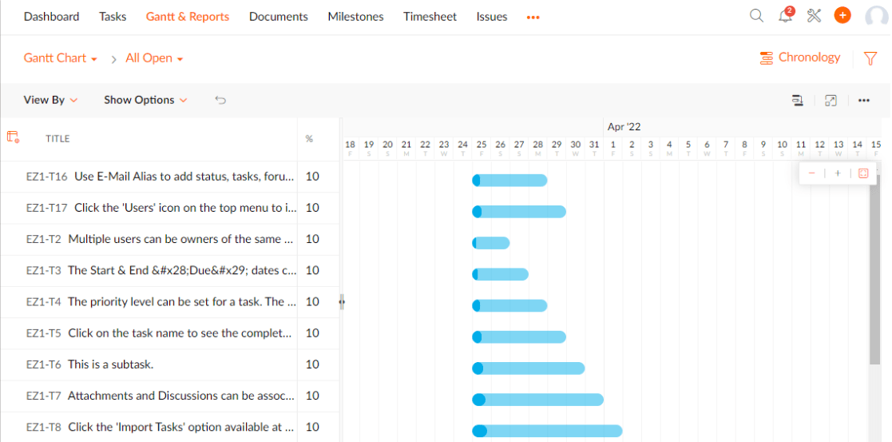This screenshot has width=892, height=442.
Task: Click the EZ1-T6 Gantt bar
Action: pyautogui.click(x=529, y=368)
